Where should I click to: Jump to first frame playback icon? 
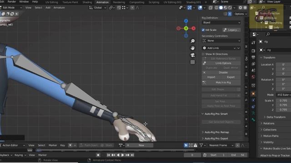(x=109, y=155)
